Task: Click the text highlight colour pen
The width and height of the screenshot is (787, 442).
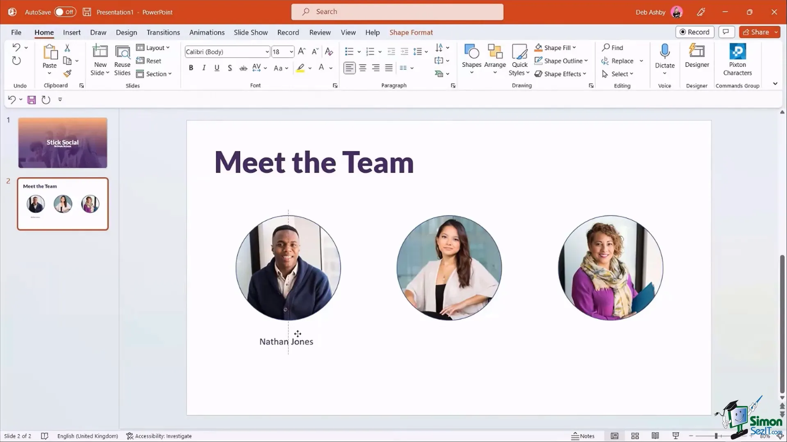Action: click(300, 68)
